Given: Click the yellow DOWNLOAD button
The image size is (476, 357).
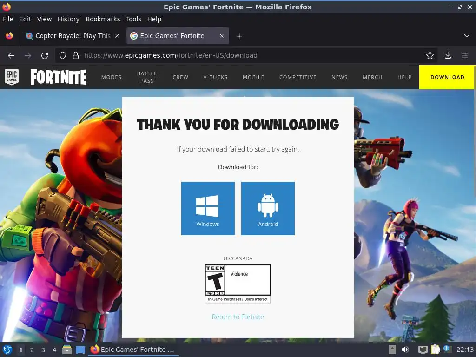Looking at the screenshot, I should (x=447, y=77).
